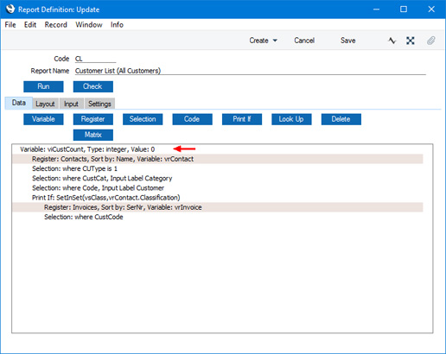Open the Record menu
The image size is (446, 354).
coord(56,25)
